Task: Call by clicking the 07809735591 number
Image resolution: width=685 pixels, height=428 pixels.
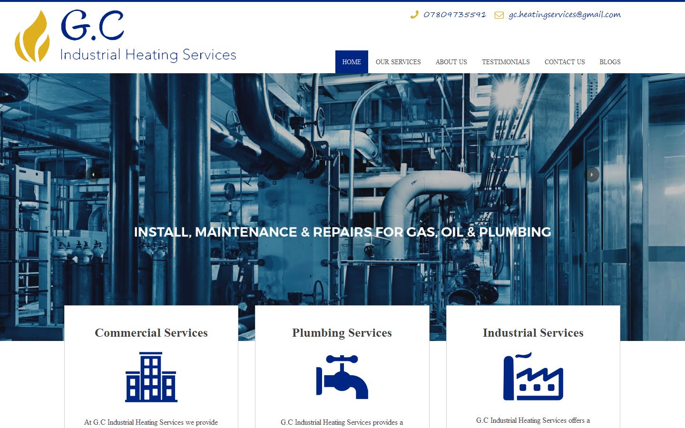Action: 454,15
